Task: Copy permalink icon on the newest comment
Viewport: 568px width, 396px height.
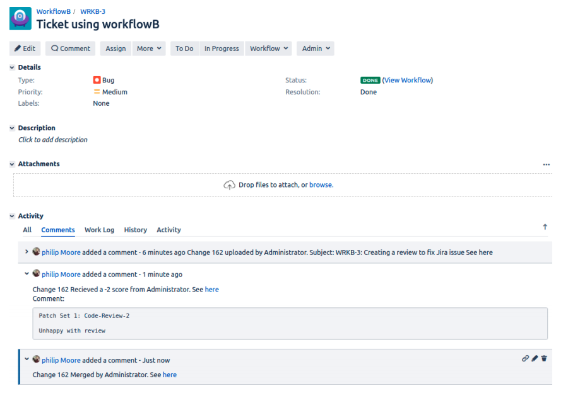Action: [x=524, y=358]
